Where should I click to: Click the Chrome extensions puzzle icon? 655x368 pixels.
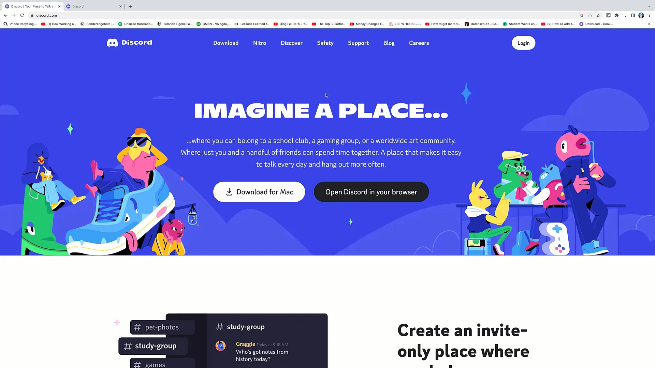tap(617, 15)
